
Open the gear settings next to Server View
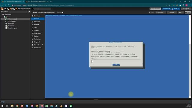[x=29, y=12]
